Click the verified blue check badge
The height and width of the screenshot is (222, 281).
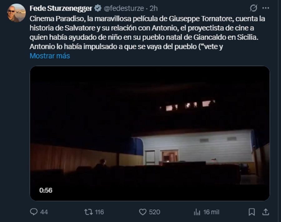(98, 8)
